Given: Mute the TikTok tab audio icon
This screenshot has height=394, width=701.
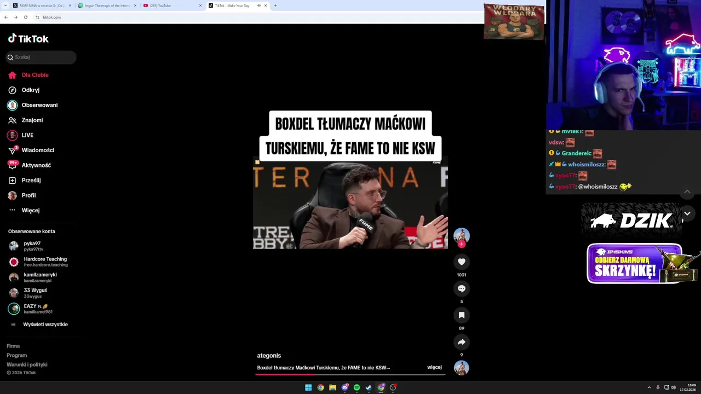Looking at the screenshot, I should point(258,5).
